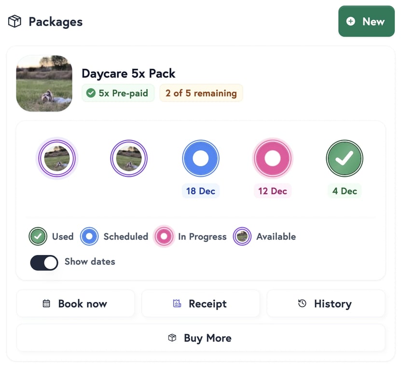Click the Scheduled legend blue ring icon
This screenshot has height=371, width=401.
pyautogui.click(x=89, y=237)
